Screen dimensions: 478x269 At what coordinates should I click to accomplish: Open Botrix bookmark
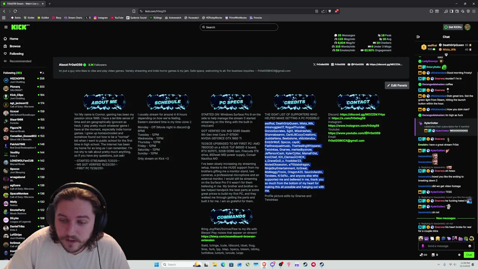pyautogui.click(x=16, y=18)
